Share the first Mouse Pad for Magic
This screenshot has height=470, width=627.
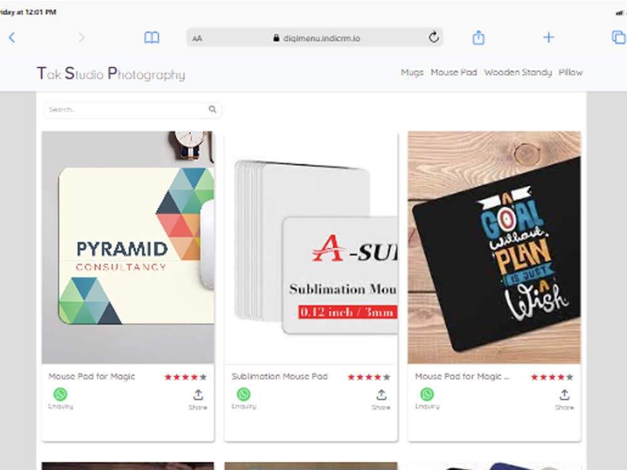tap(198, 400)
